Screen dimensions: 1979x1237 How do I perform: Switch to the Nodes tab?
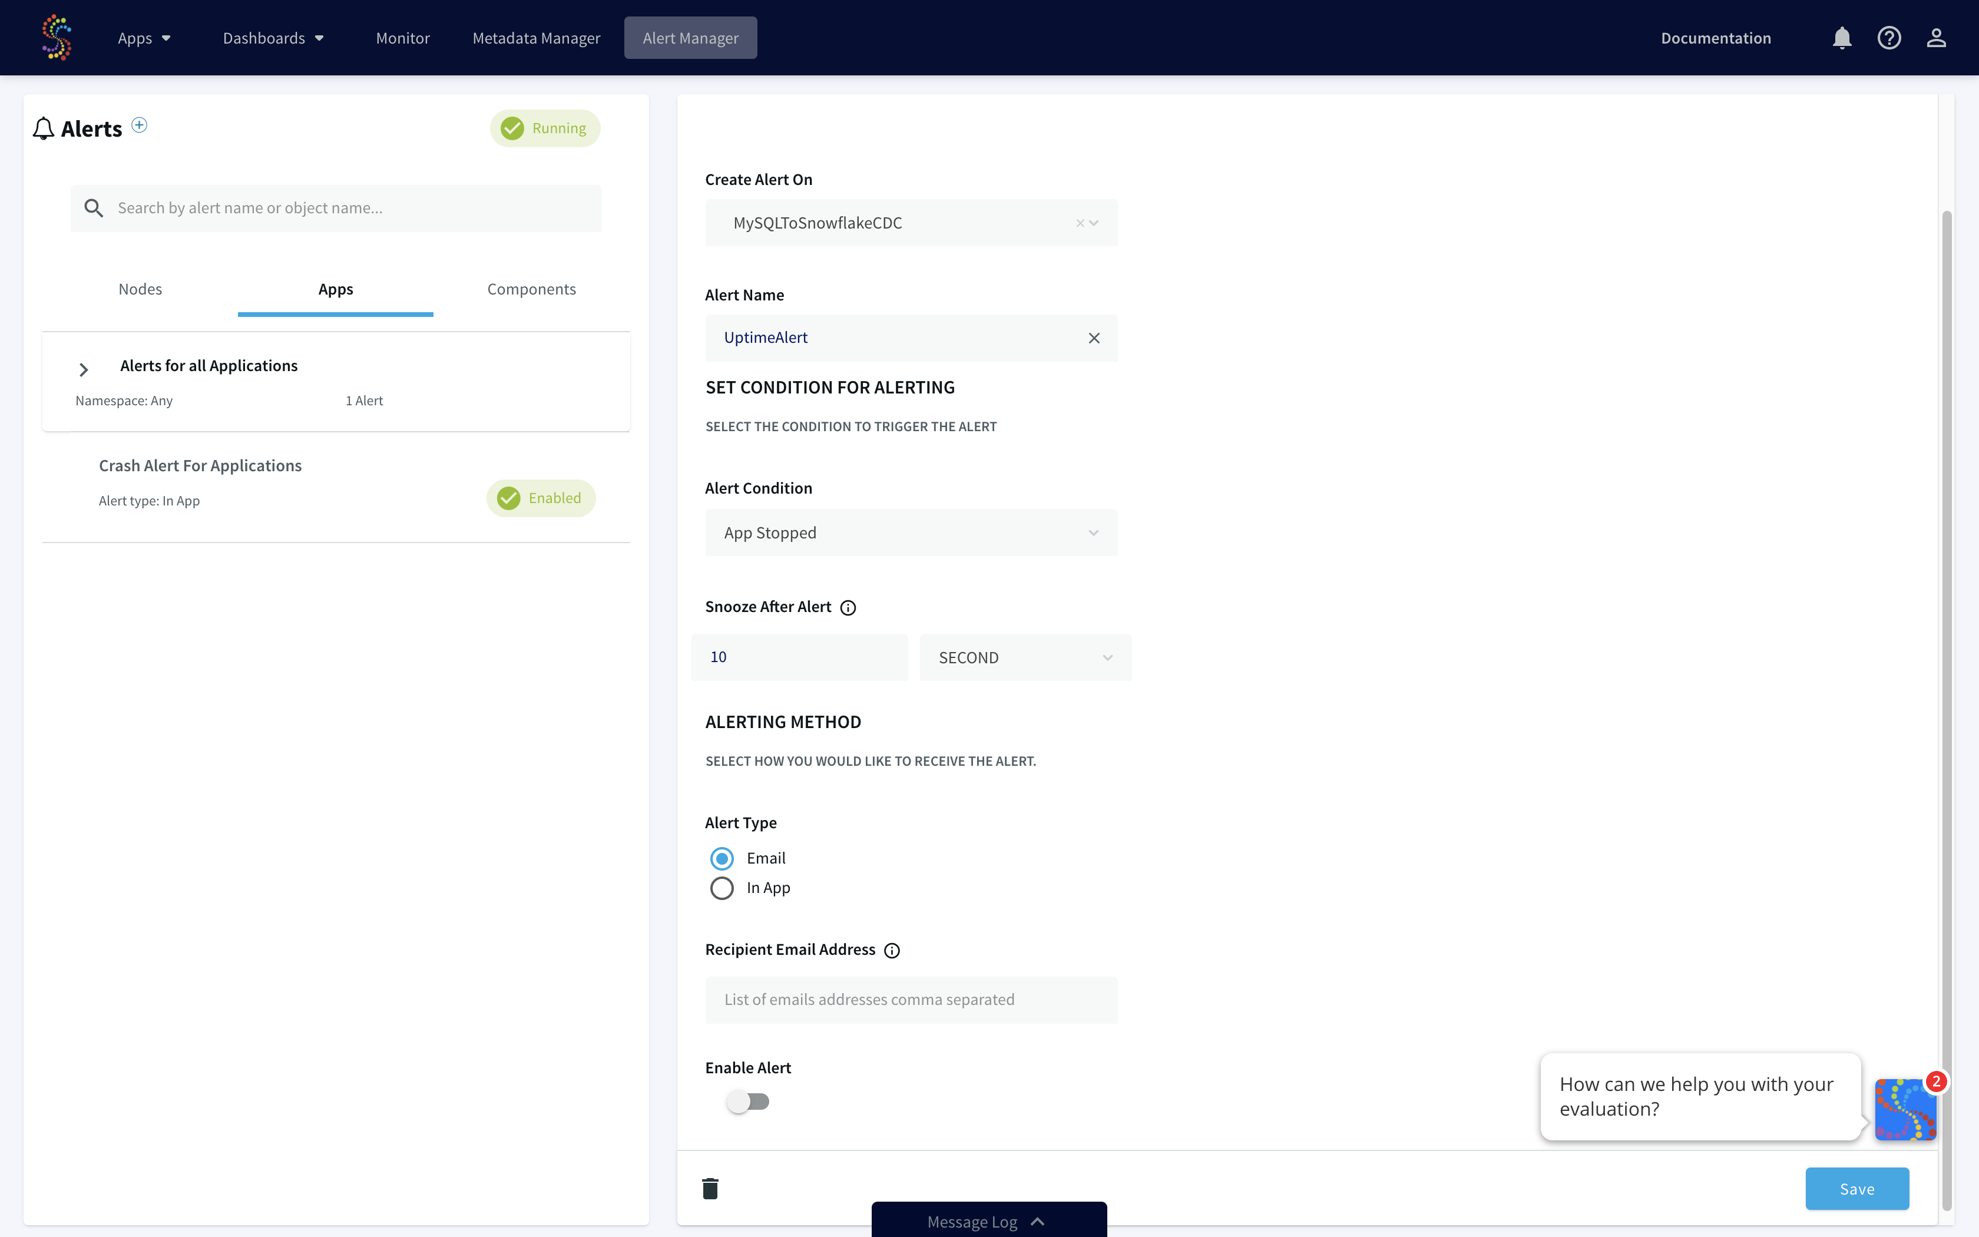(x=140, y=289)
